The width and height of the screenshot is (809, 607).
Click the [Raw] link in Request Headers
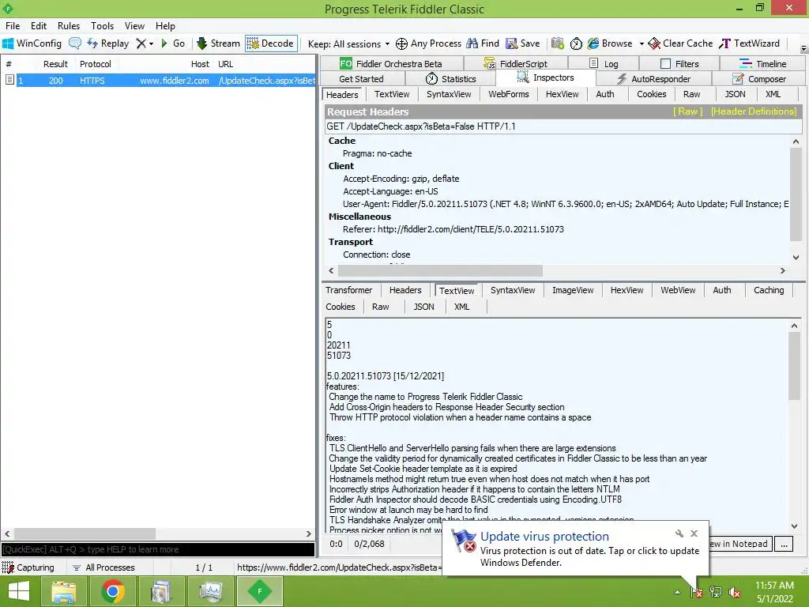(x=687, y=111)
